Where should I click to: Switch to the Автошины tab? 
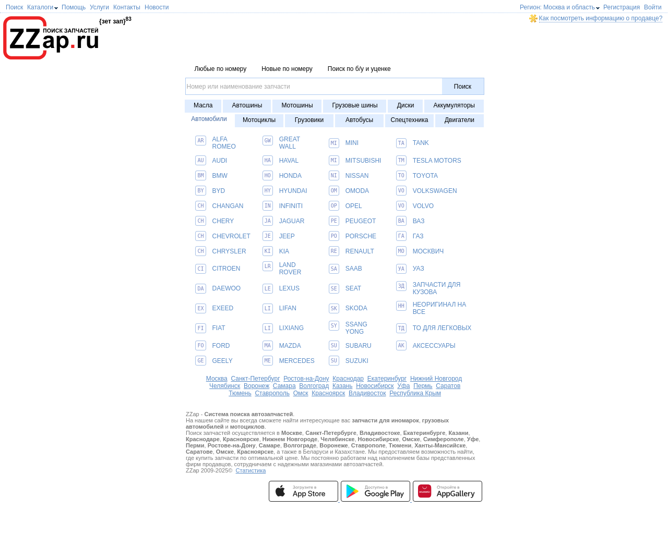click(247, 106)
